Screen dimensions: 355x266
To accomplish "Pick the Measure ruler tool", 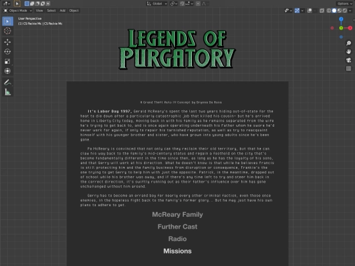I will point(7,92).
